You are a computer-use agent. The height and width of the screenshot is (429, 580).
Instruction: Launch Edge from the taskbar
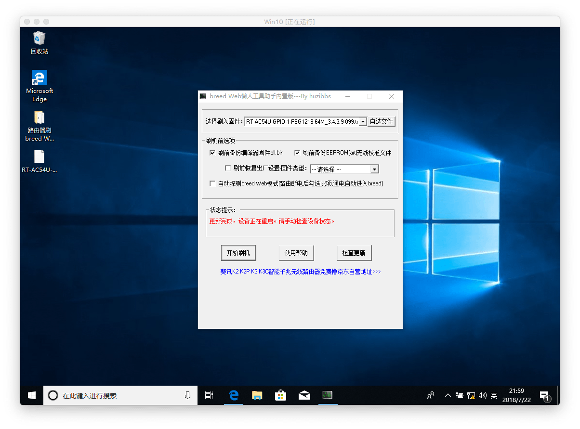234,395
